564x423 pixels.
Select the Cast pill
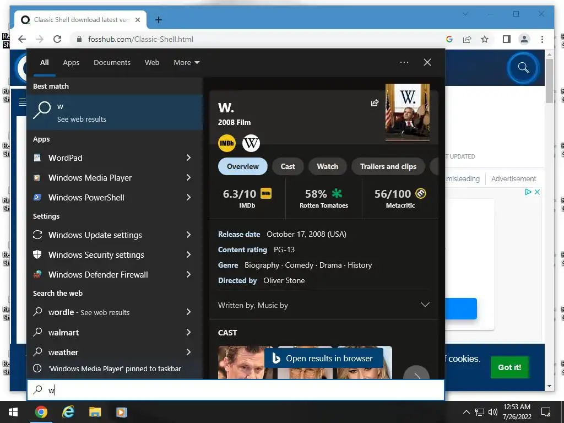[288, 166]
